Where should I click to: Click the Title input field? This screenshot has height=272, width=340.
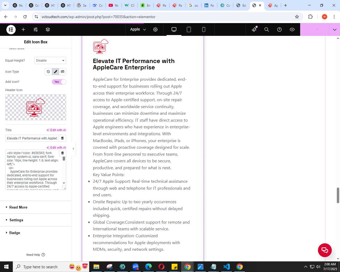tap(32, 138)
